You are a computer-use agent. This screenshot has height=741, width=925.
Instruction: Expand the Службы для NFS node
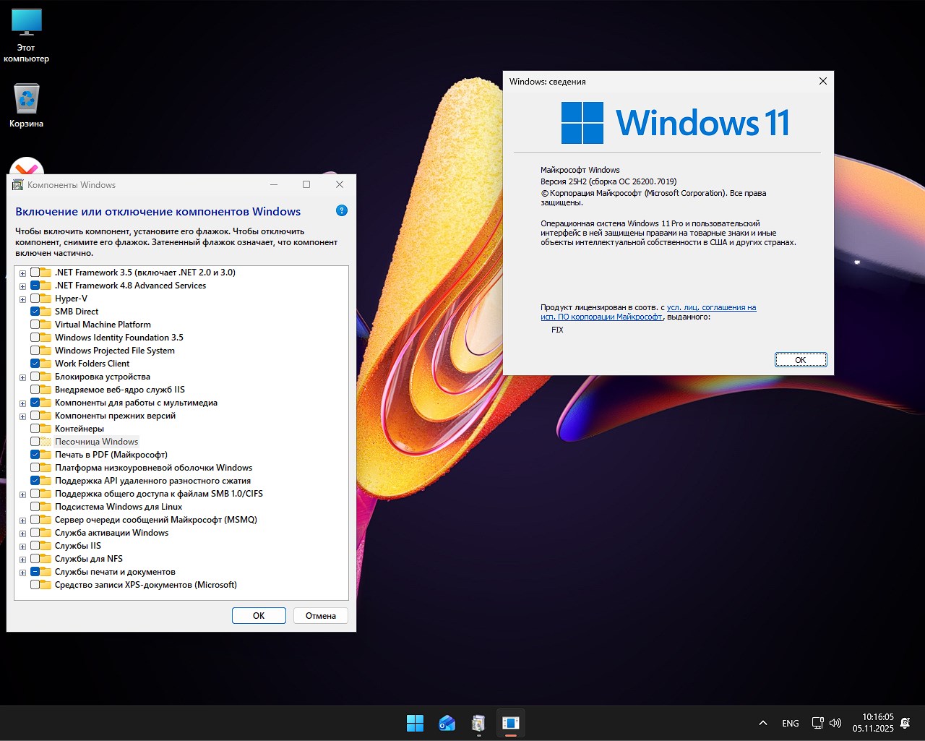[x=23, y=560]
